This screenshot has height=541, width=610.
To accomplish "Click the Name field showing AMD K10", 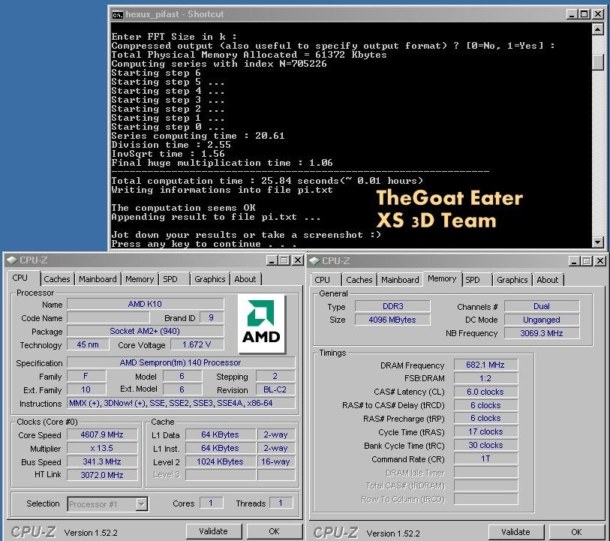I will click(145, 304).
